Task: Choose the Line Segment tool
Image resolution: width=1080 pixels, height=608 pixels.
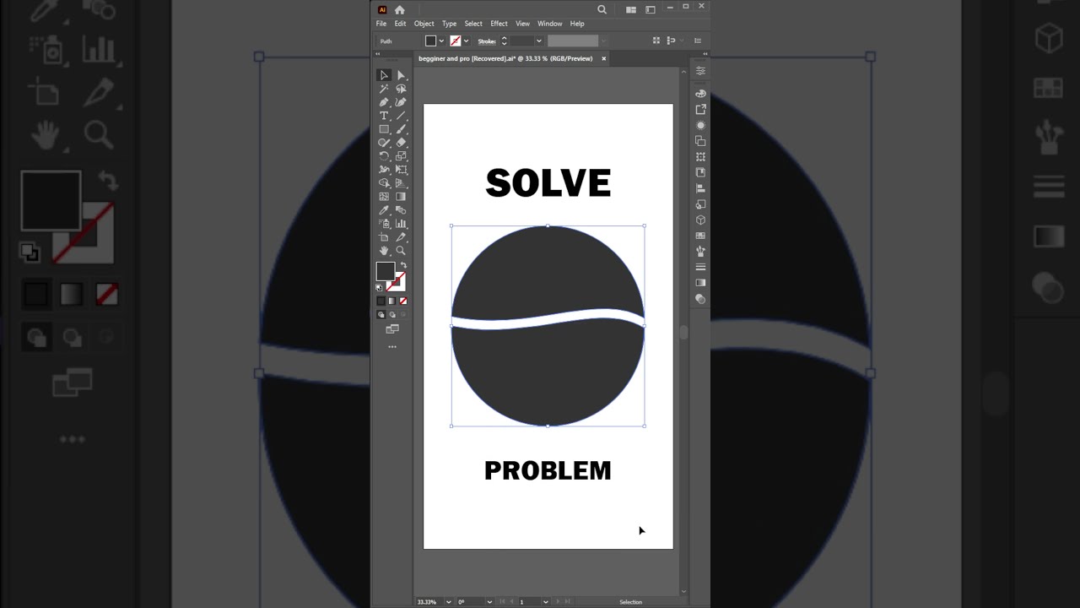Action: pyautogui.click(x=401, y=116)
